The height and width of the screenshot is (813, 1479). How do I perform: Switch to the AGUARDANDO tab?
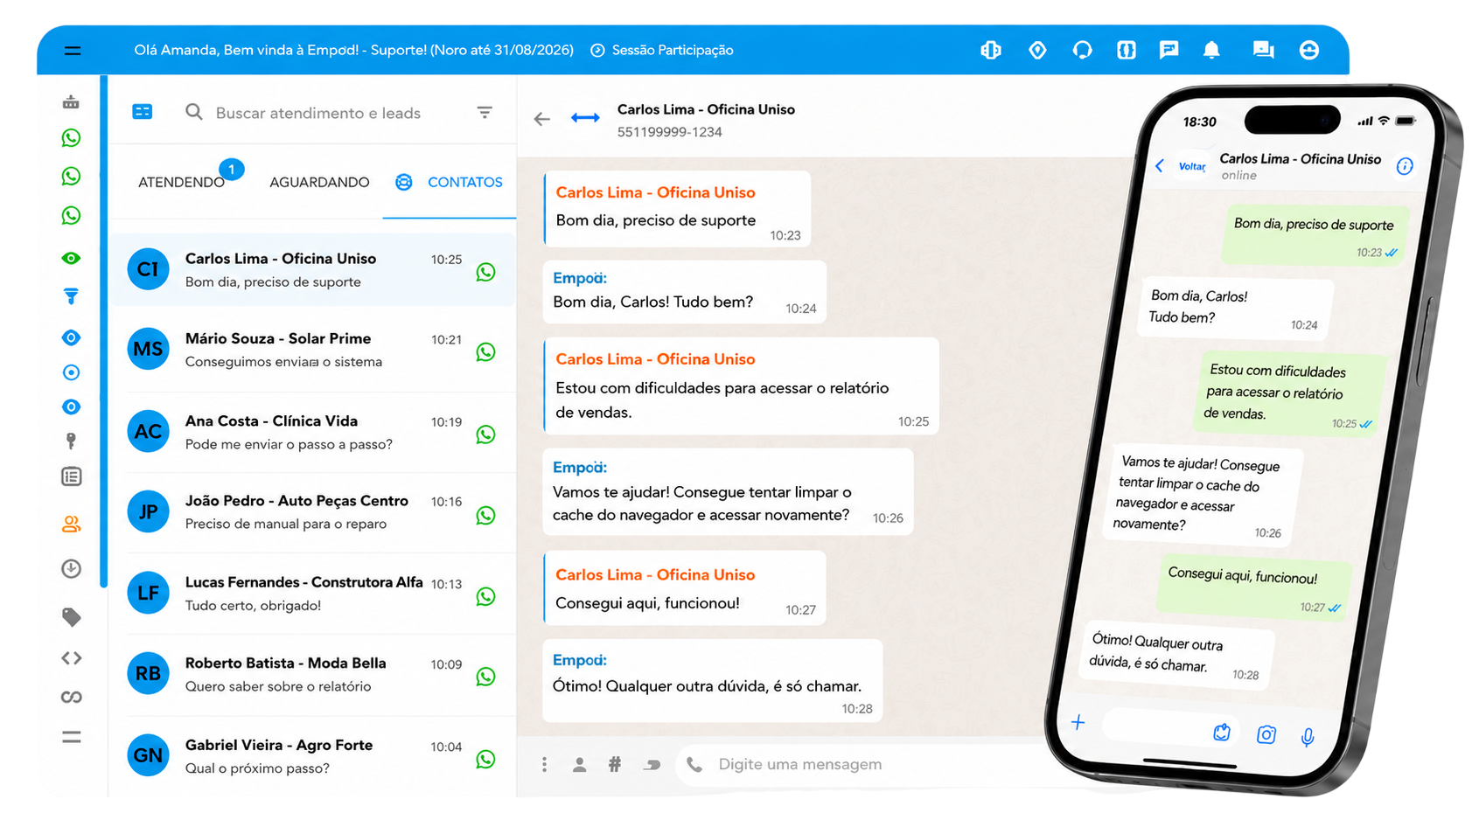tap(319, 182)
